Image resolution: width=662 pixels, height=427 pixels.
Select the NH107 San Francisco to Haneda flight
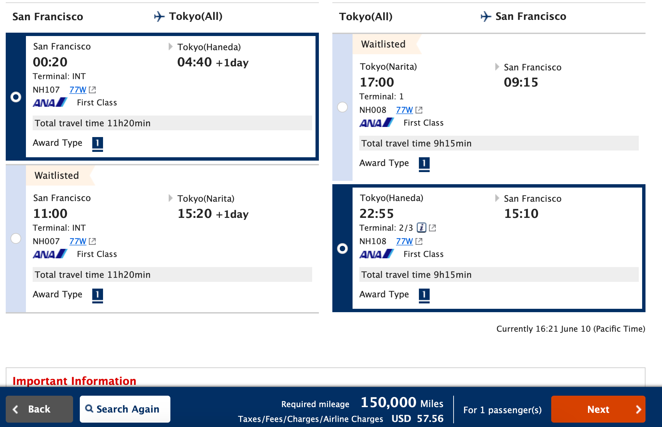(16, 97)
